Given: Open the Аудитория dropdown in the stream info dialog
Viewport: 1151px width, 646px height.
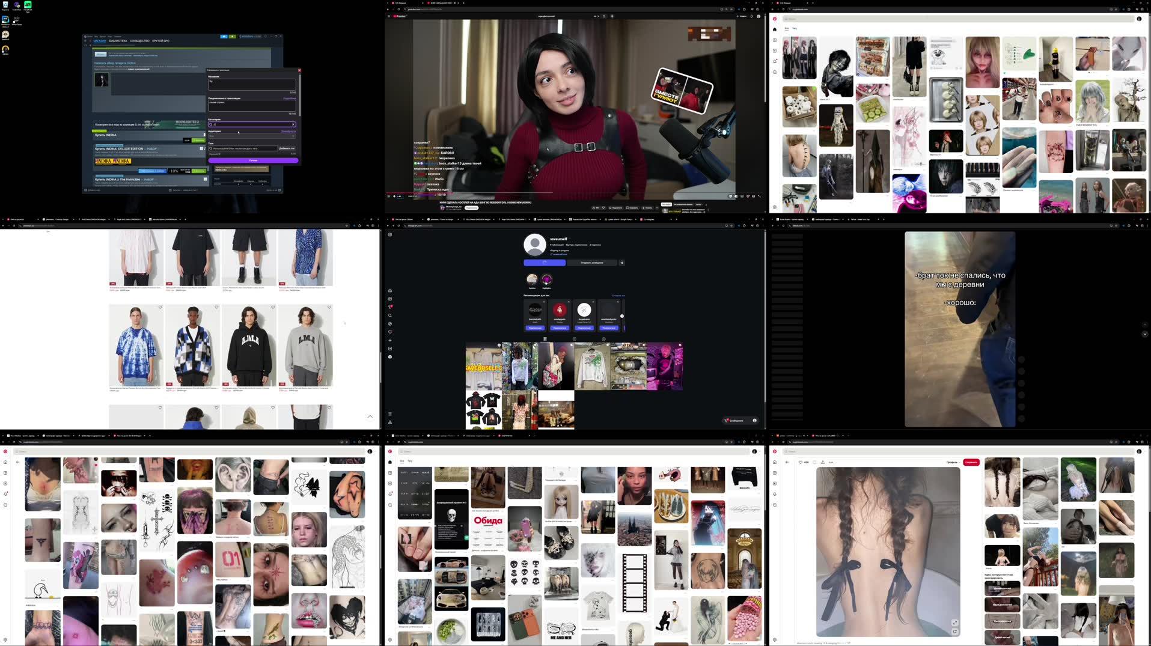Looking at the screenshot, I should [252, 136].
